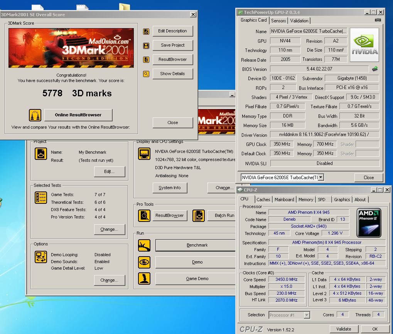Click the Options music and monitor icon
The width and height of the screenshot is (393, 334).
[40, 257]
